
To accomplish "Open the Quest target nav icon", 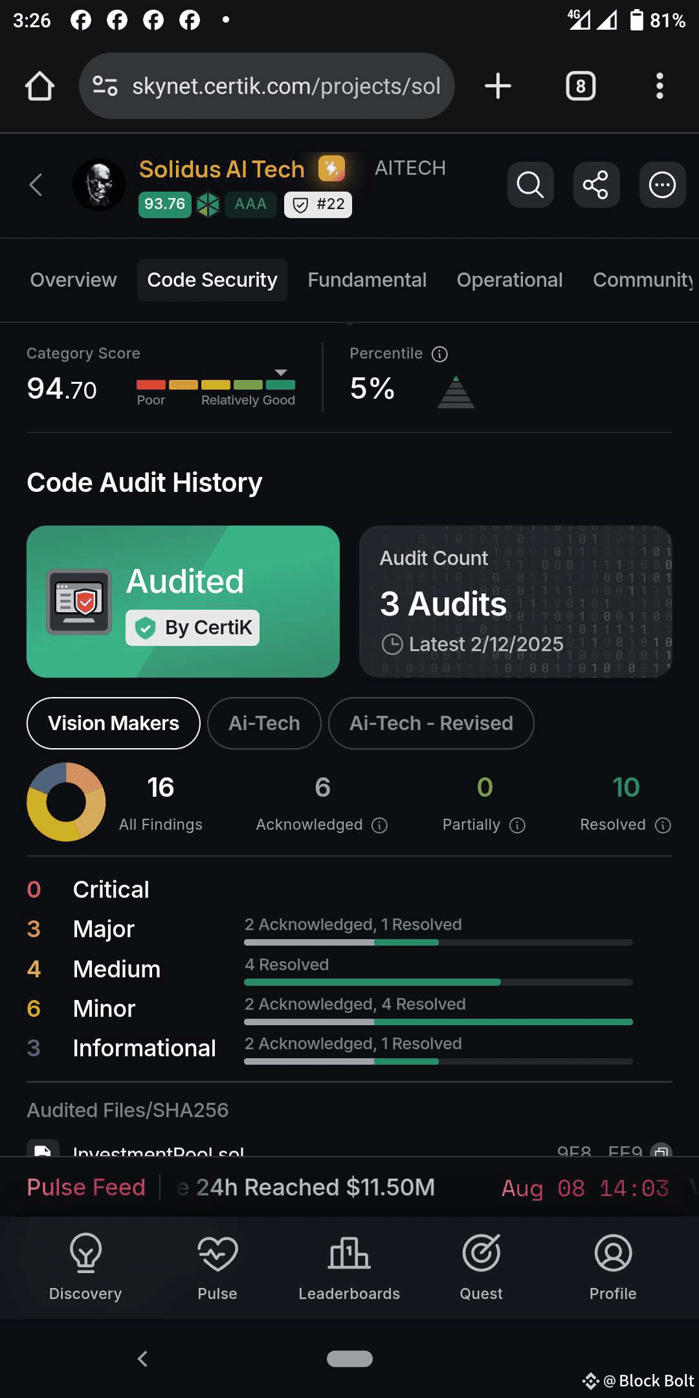I will [482, 1253].
